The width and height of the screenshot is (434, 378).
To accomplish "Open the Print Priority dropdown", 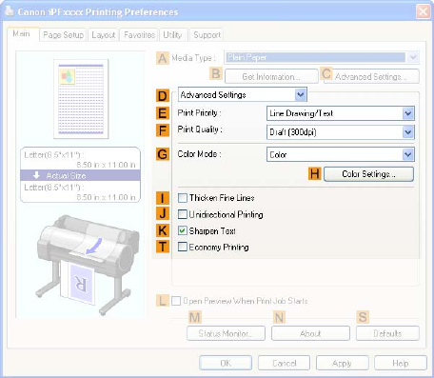I will pyautogui.click(x=341, y=113).
